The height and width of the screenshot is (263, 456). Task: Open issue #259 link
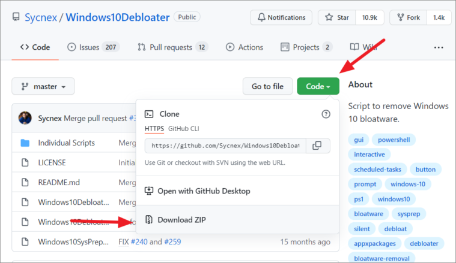click(172, 241)
